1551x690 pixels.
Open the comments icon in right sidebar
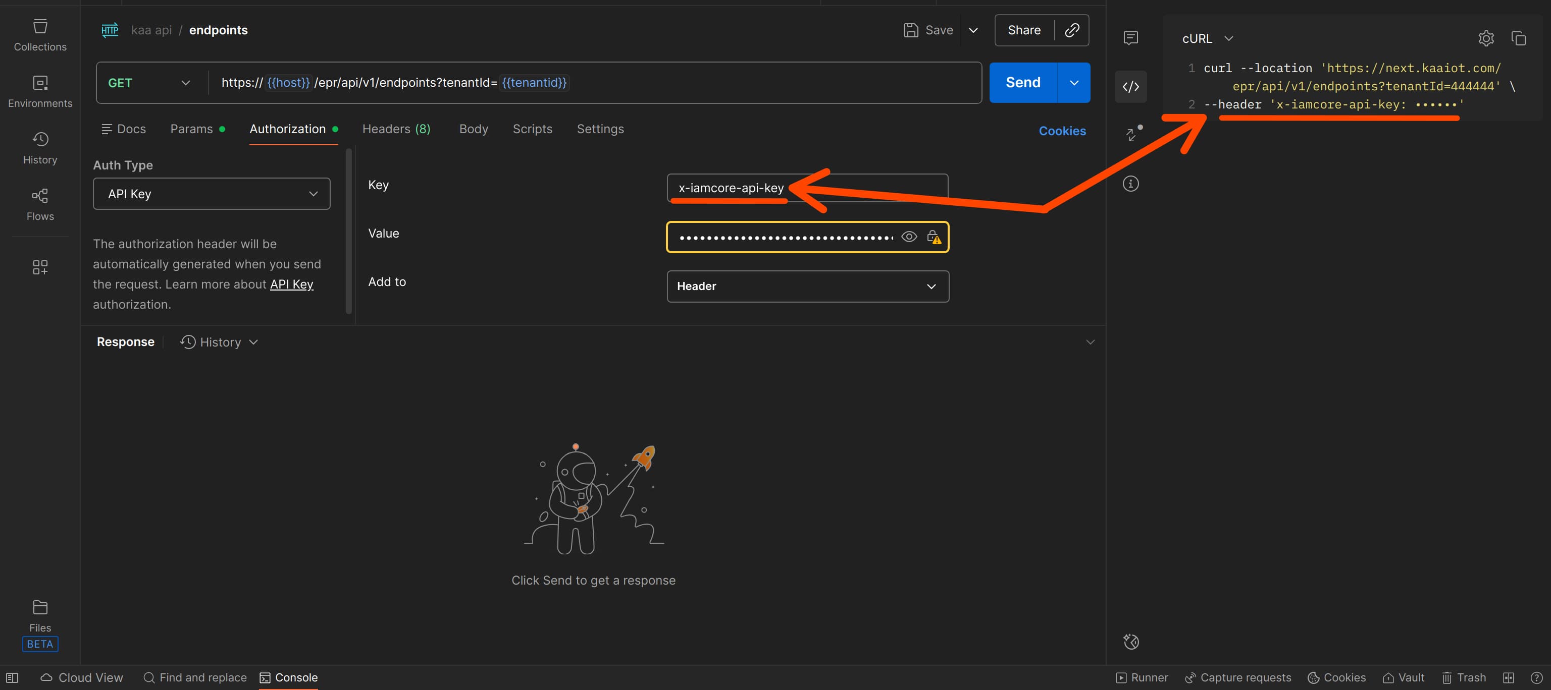click(1130, 38)
